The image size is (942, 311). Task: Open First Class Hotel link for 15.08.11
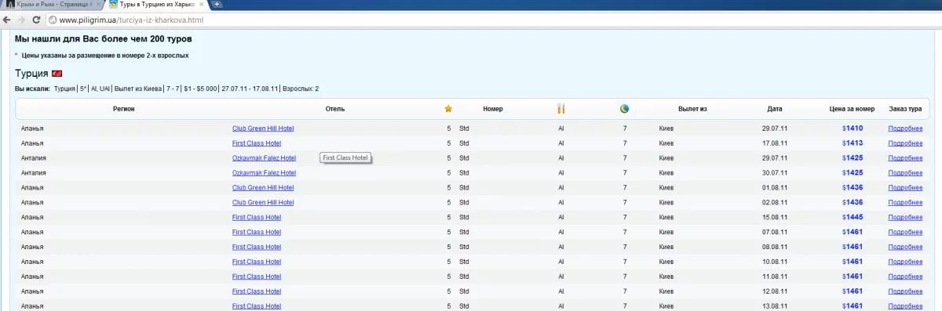(257, 217)
